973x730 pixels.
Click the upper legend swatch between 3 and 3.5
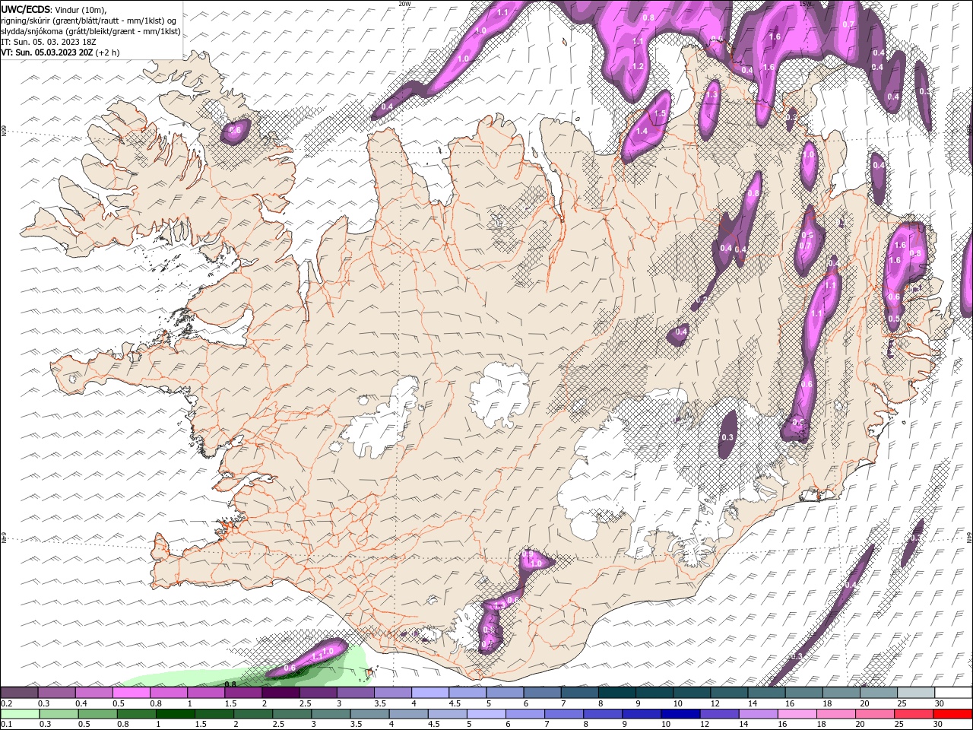[355, 692]
